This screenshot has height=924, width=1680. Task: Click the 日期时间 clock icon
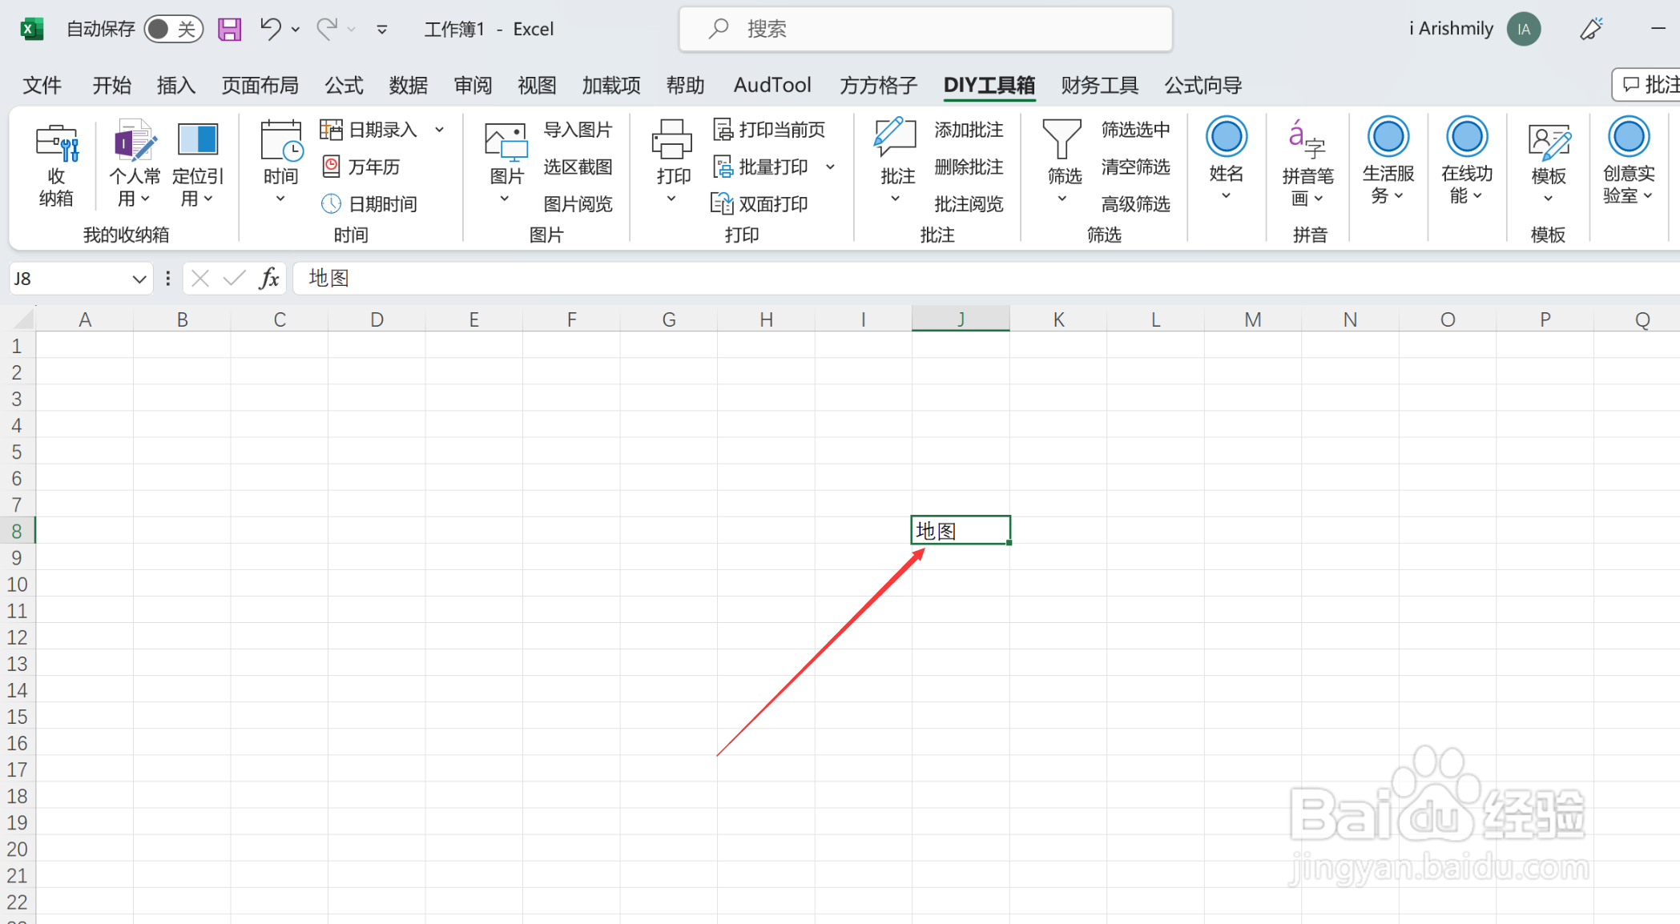tap(331, 203)
